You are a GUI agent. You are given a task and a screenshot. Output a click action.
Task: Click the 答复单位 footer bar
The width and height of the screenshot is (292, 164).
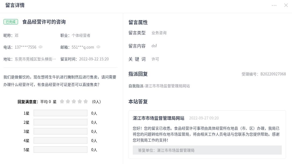coord(207,150)
